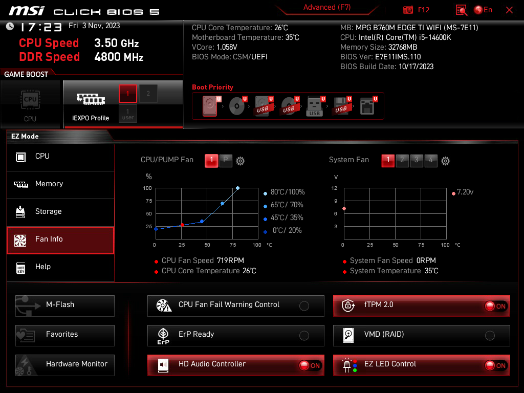This screenshot has height=393, width=524.
Task: Select the pump fan P tab
Action: point(226,161)
